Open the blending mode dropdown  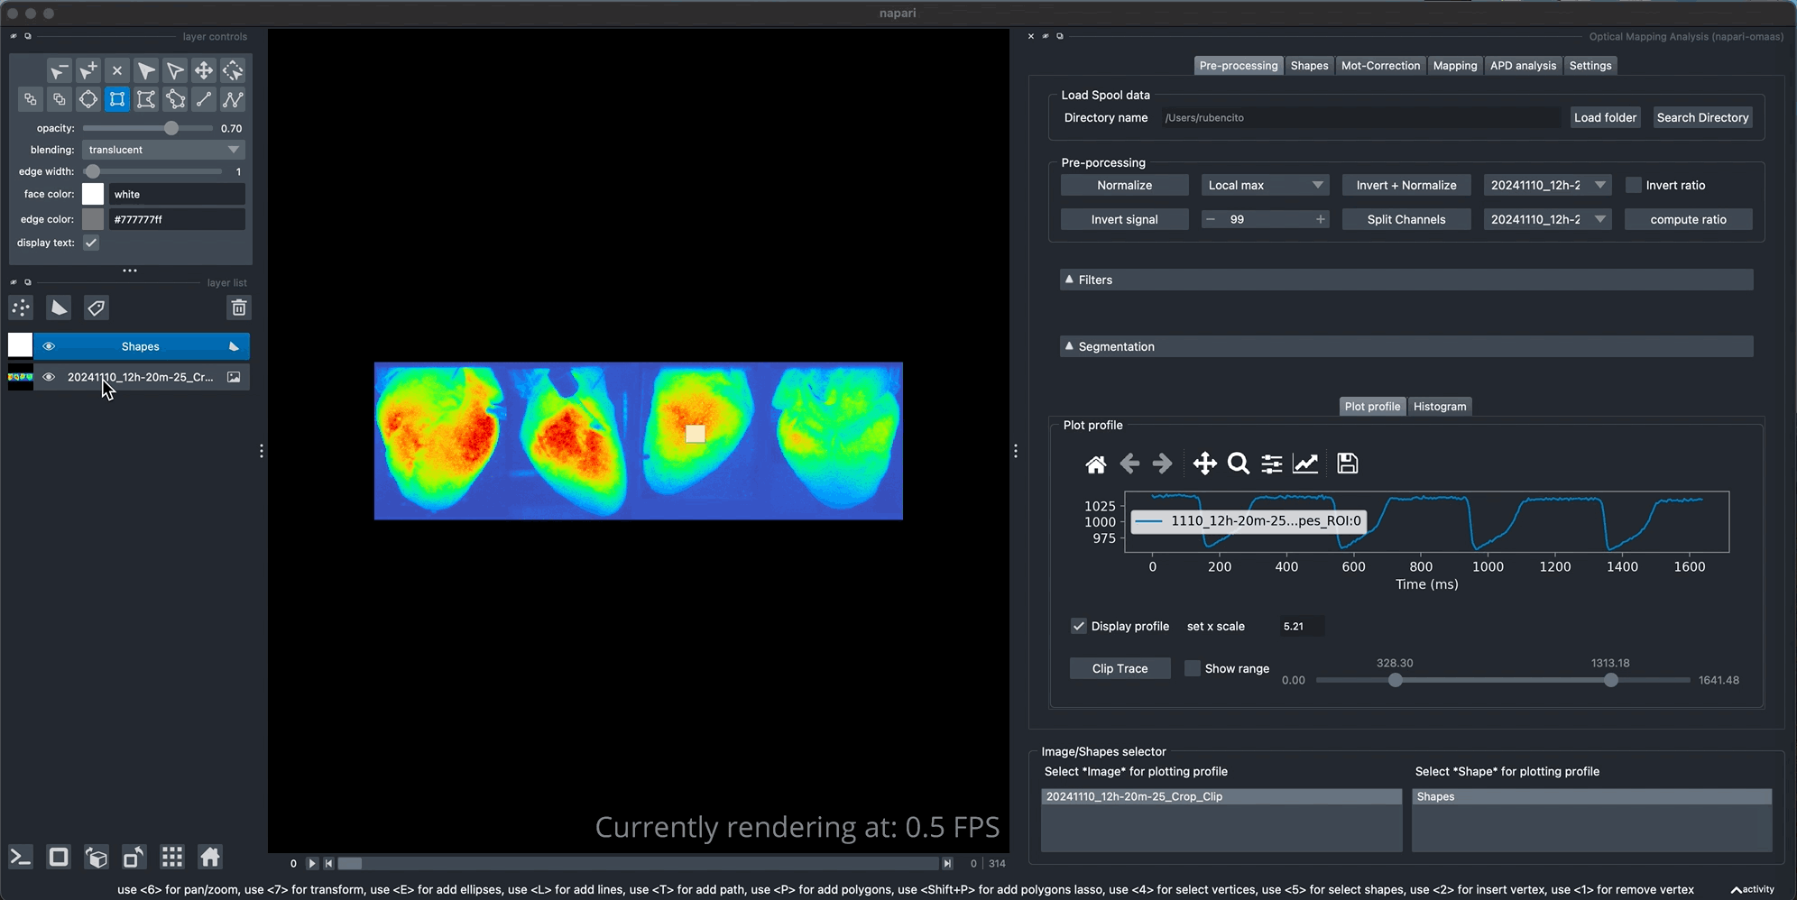coord(164,150)
